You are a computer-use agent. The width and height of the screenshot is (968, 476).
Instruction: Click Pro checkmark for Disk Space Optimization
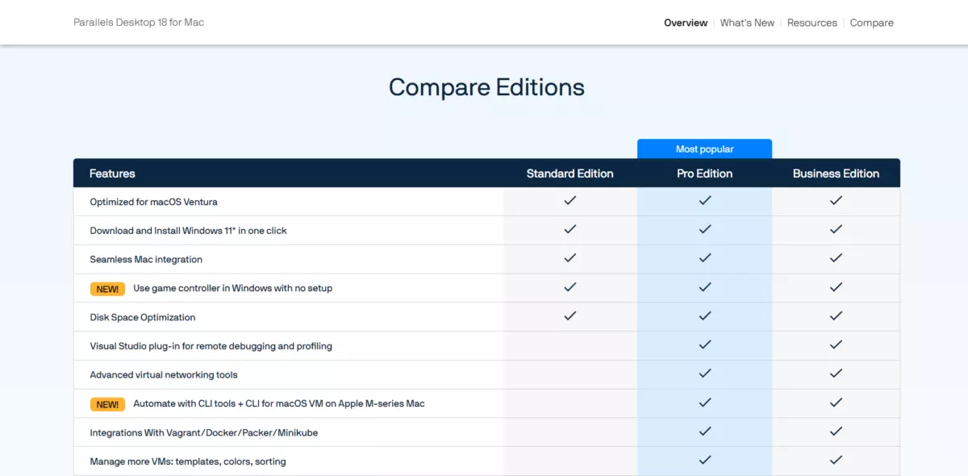click(704, 315)
